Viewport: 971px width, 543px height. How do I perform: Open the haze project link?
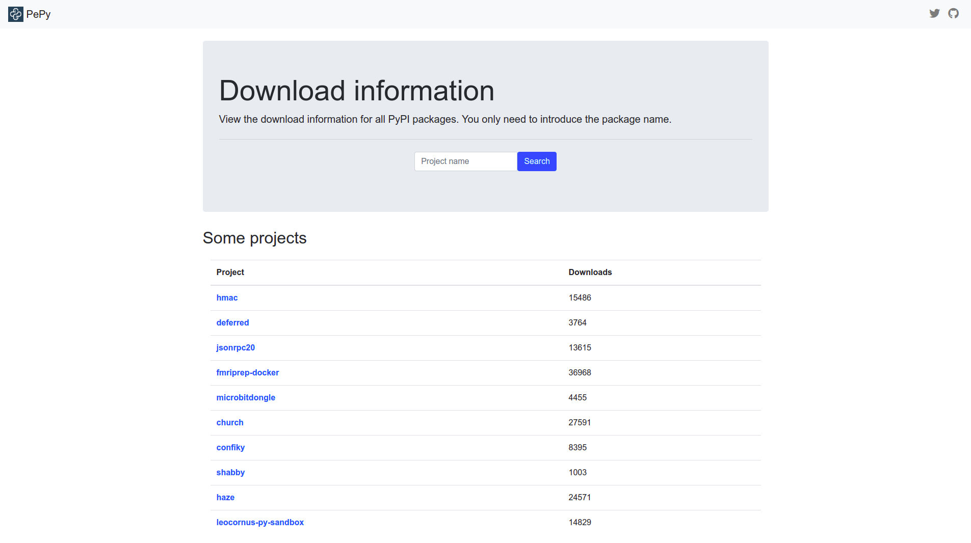tap(225, 498)
